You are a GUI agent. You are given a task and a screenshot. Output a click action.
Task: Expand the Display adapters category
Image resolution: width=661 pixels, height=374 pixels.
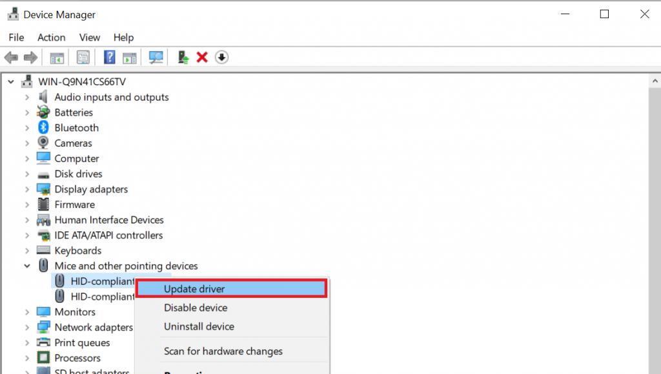[x=26, y=189]
